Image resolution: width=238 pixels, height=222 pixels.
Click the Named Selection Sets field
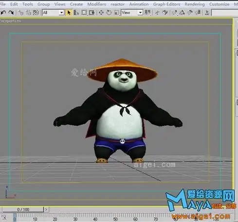click(225, 13)
